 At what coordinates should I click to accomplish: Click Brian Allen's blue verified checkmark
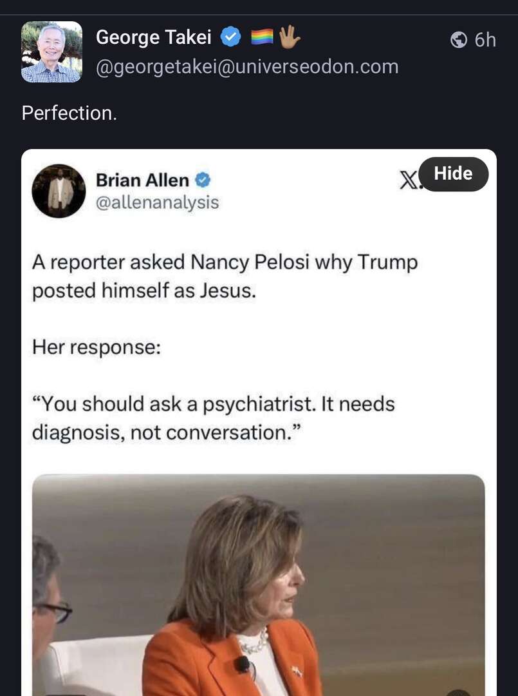point(203,180)
